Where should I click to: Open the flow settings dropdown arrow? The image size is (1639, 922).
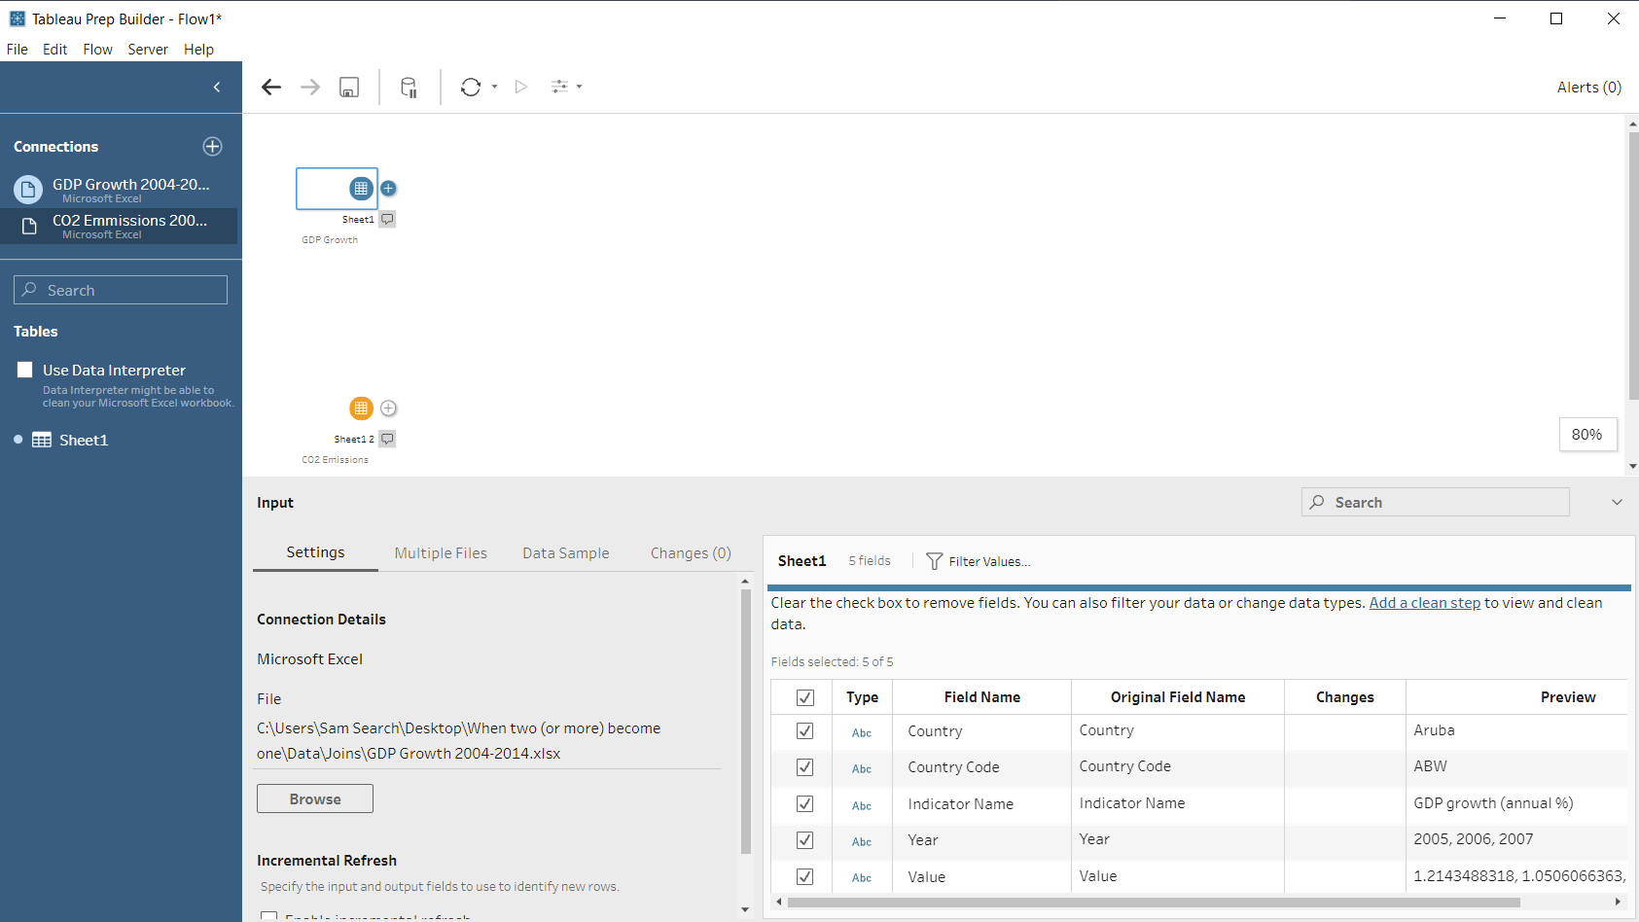(578, 87)
